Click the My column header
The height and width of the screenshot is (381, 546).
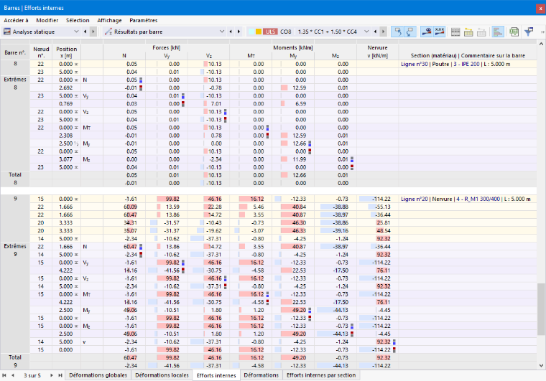pyautogui.click(x=293, y=56)
